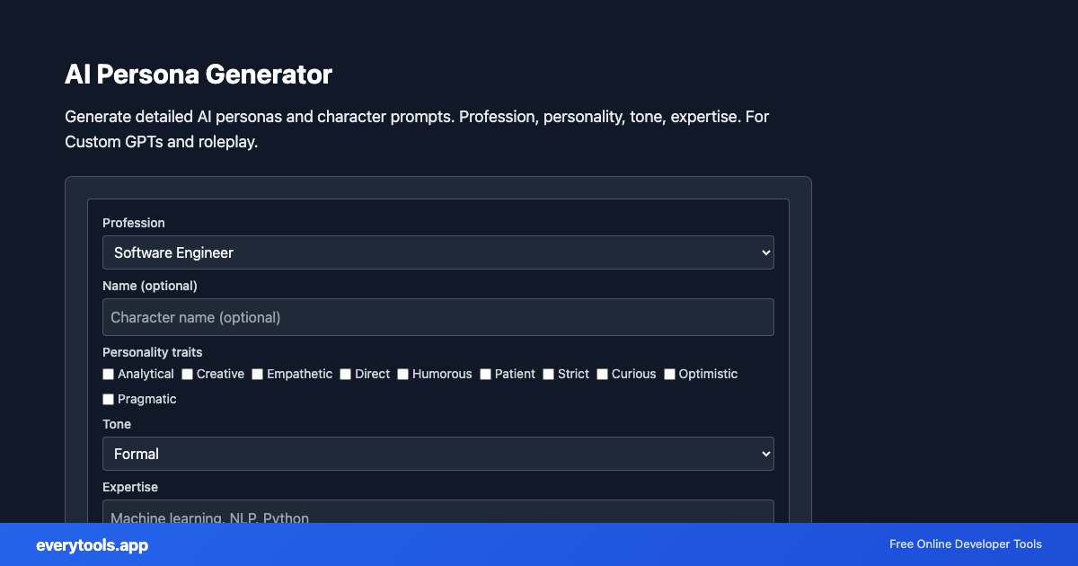Select the Strict personality trait
This screenshot has width=1078, height=566.
point(548,374)
